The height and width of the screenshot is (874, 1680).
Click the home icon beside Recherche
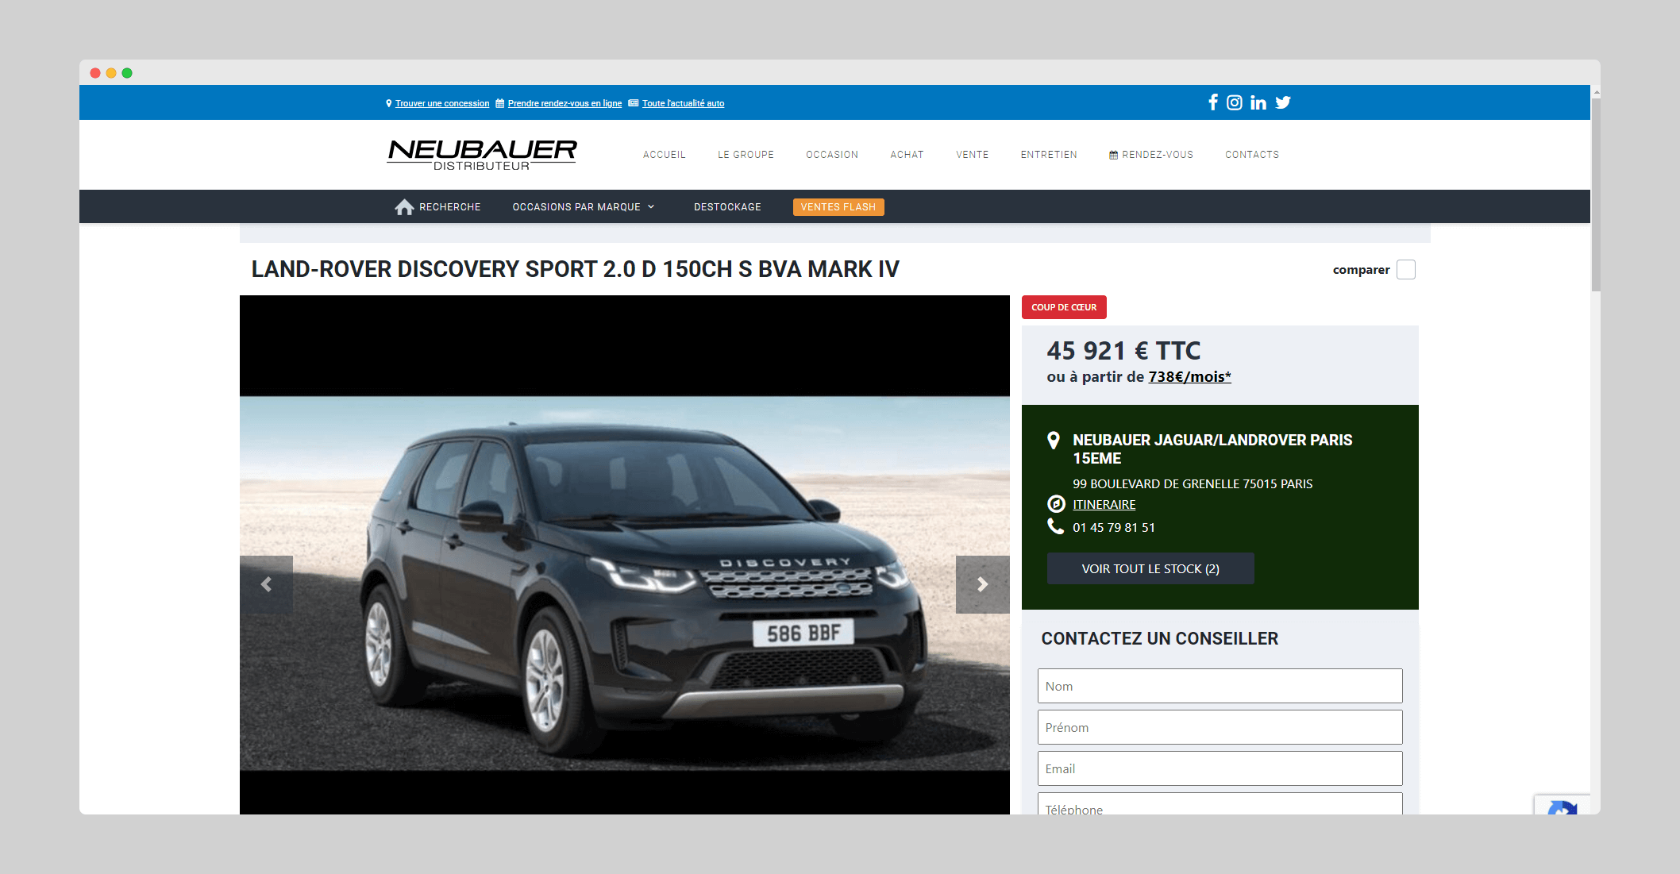tap(404, 207)
